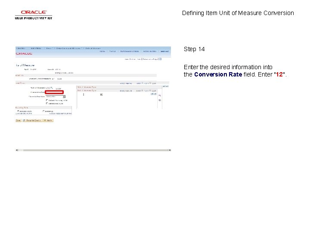This screenshot has width=310, height=232.
Task: Delete row in Unit of Measure Type grid
Action: pos(155,94)
